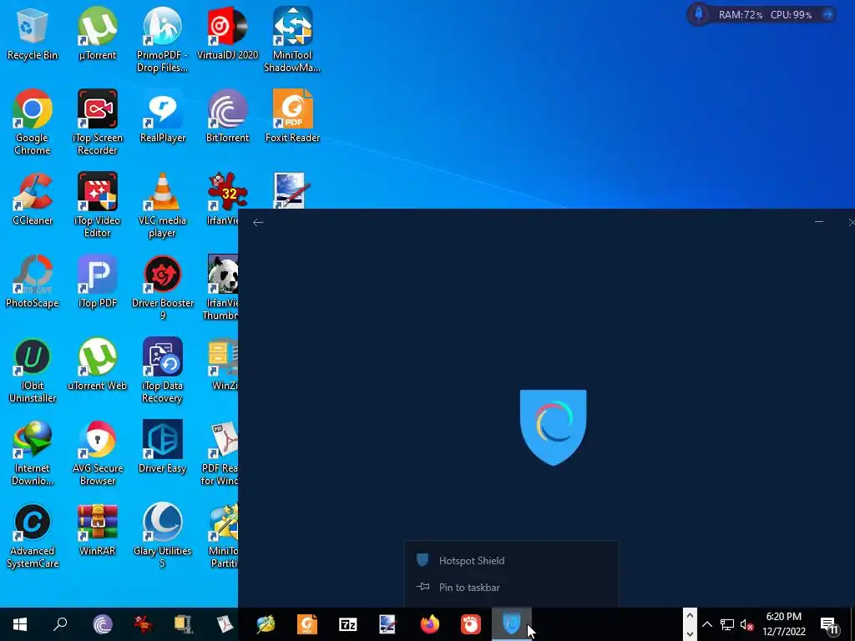The height and width of the screenshot is (641, 855).
Task: Launch RealPlayer desktop shortcut
Action: tap(163, 117)
